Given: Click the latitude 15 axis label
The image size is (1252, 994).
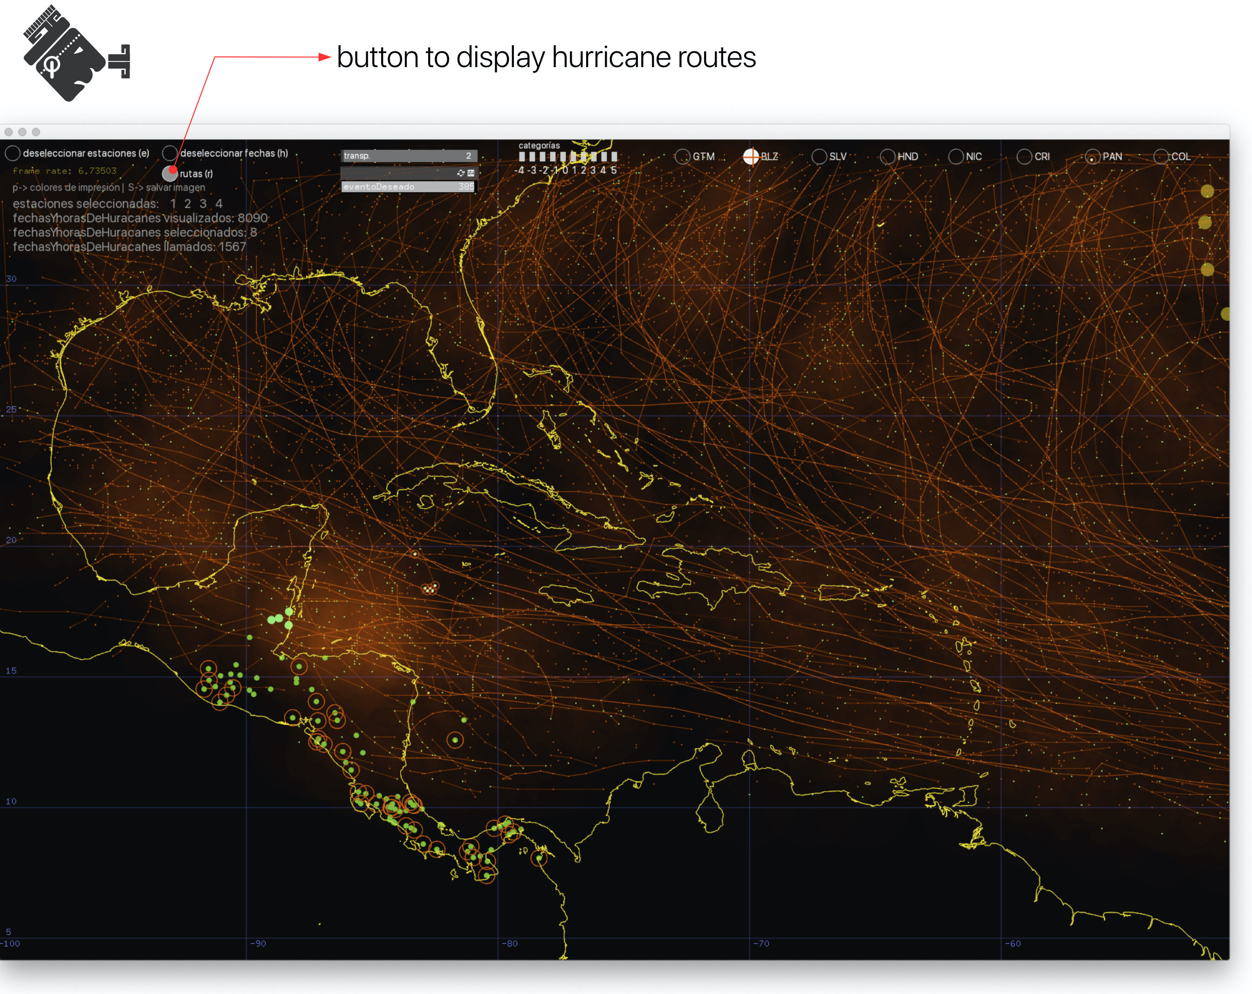Looking at the screenshot, I should coord(11,671).
